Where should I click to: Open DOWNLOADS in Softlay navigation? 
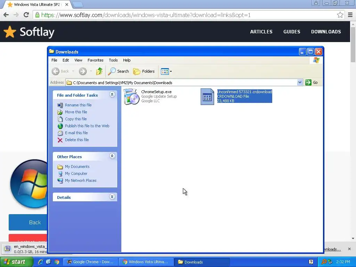[x=326, y=32]
